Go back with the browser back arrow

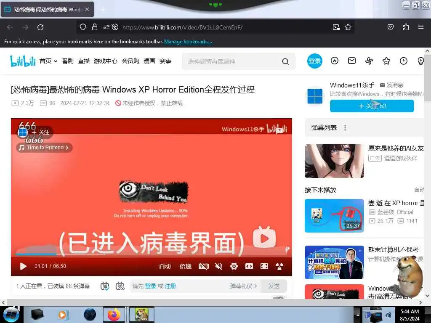10,27
